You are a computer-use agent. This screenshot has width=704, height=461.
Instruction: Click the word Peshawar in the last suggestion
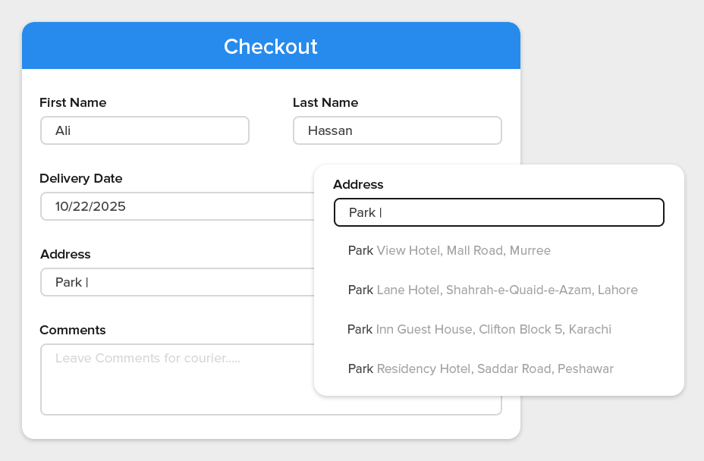(585, 368)
